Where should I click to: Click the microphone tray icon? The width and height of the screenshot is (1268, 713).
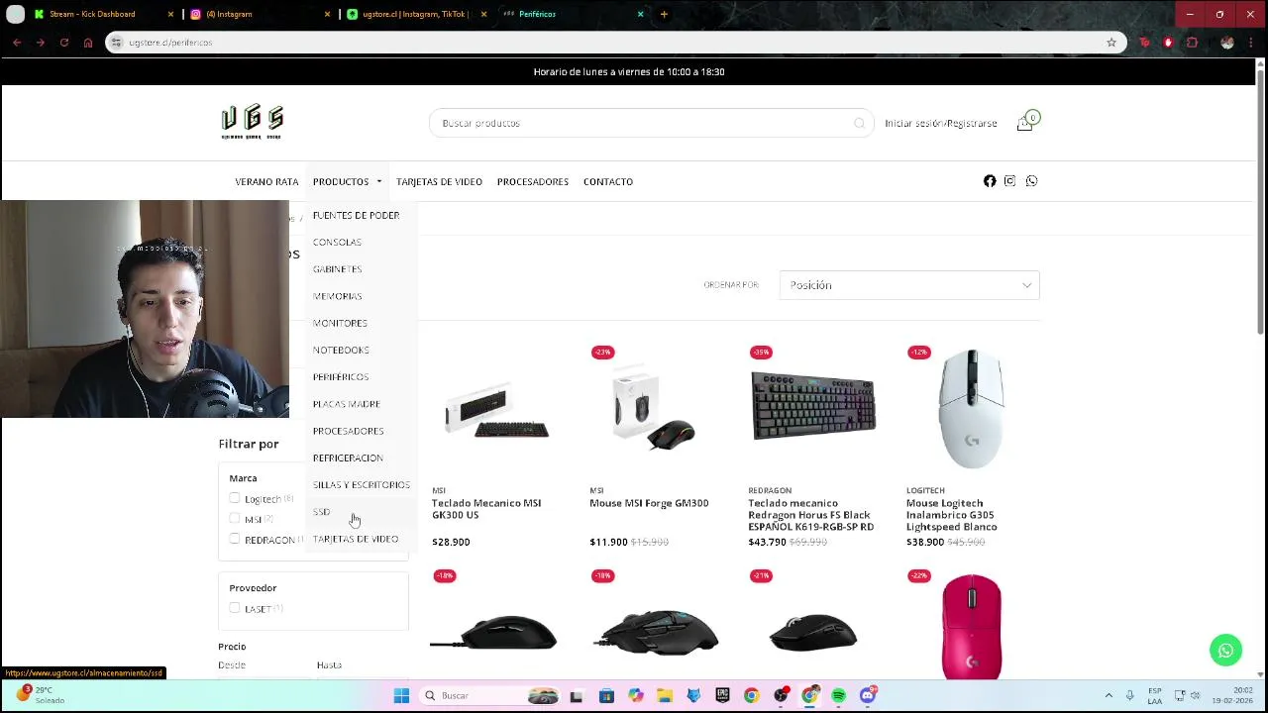point(1129,696)
